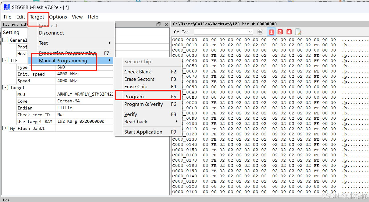Select 1-byte display width icon

click(271, 32)
